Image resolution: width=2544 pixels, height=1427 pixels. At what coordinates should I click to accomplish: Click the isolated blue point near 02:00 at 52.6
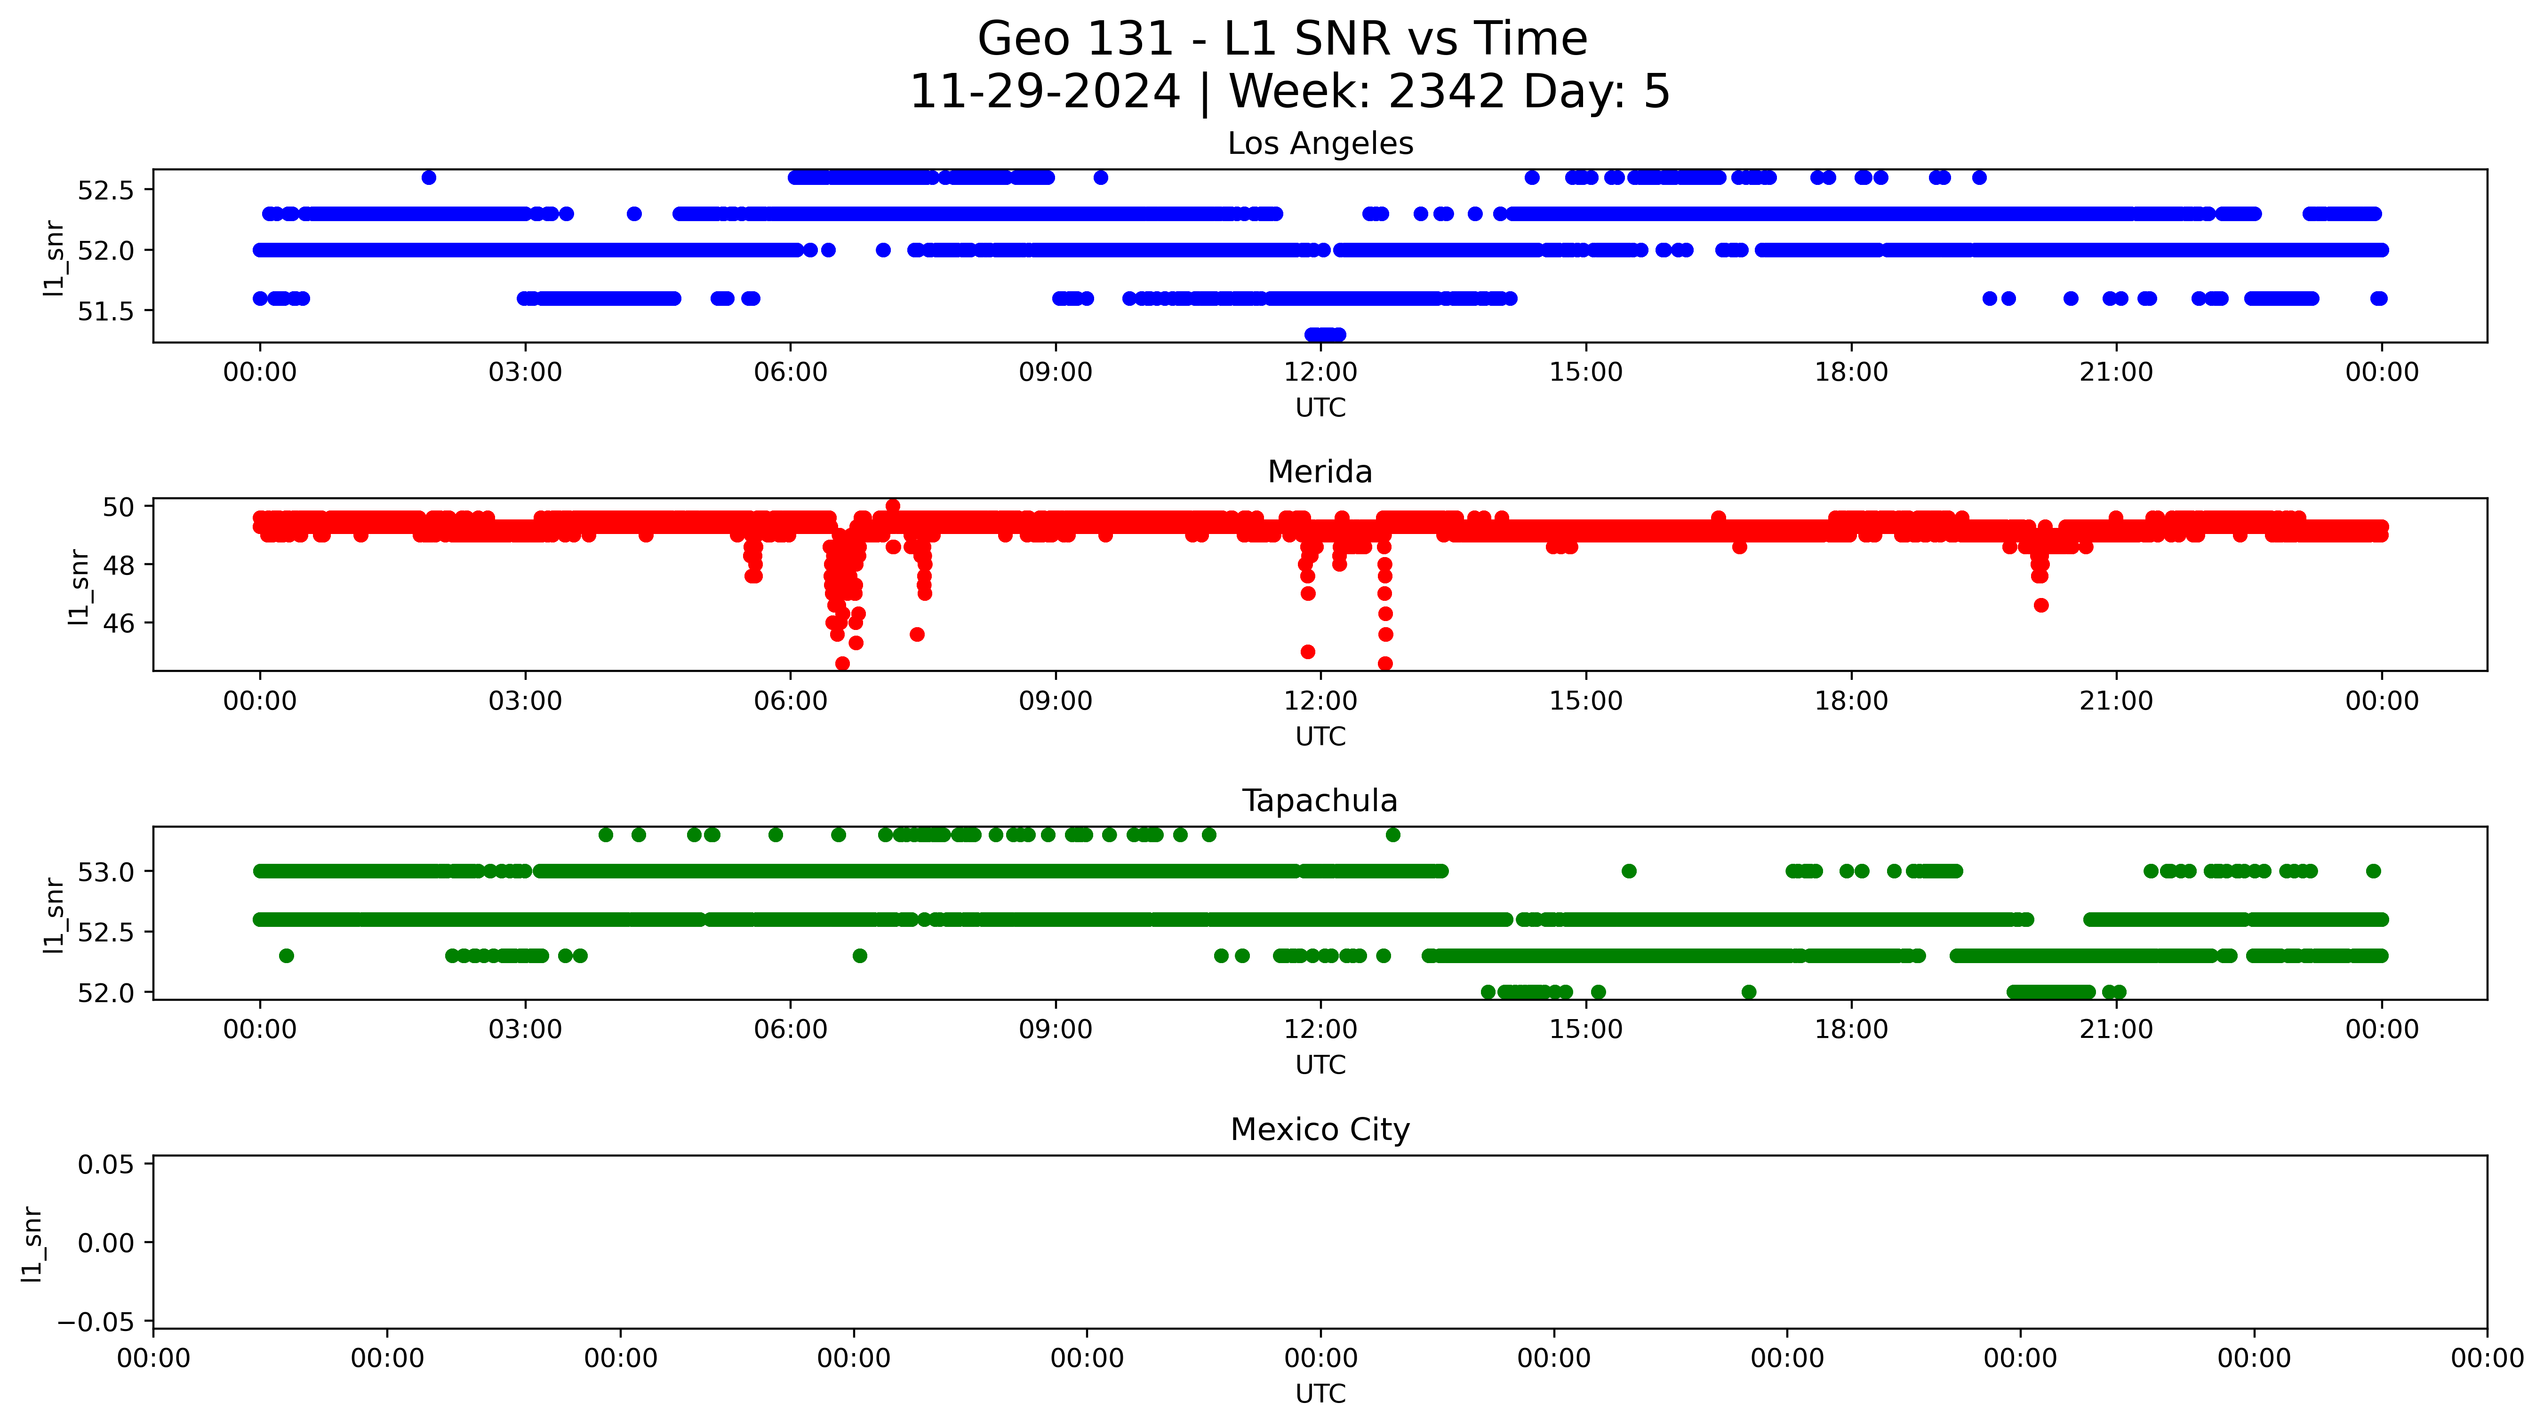click(x=429, y=178)
